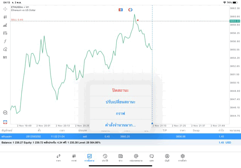Tap the magnifier icon at chart's lower left

point(5,112)
